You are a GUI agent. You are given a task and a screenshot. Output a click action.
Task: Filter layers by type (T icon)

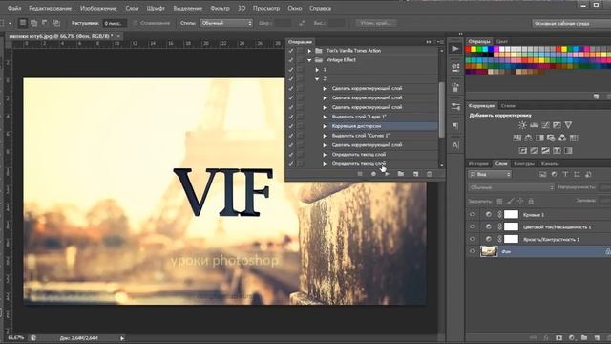[565, 174]
